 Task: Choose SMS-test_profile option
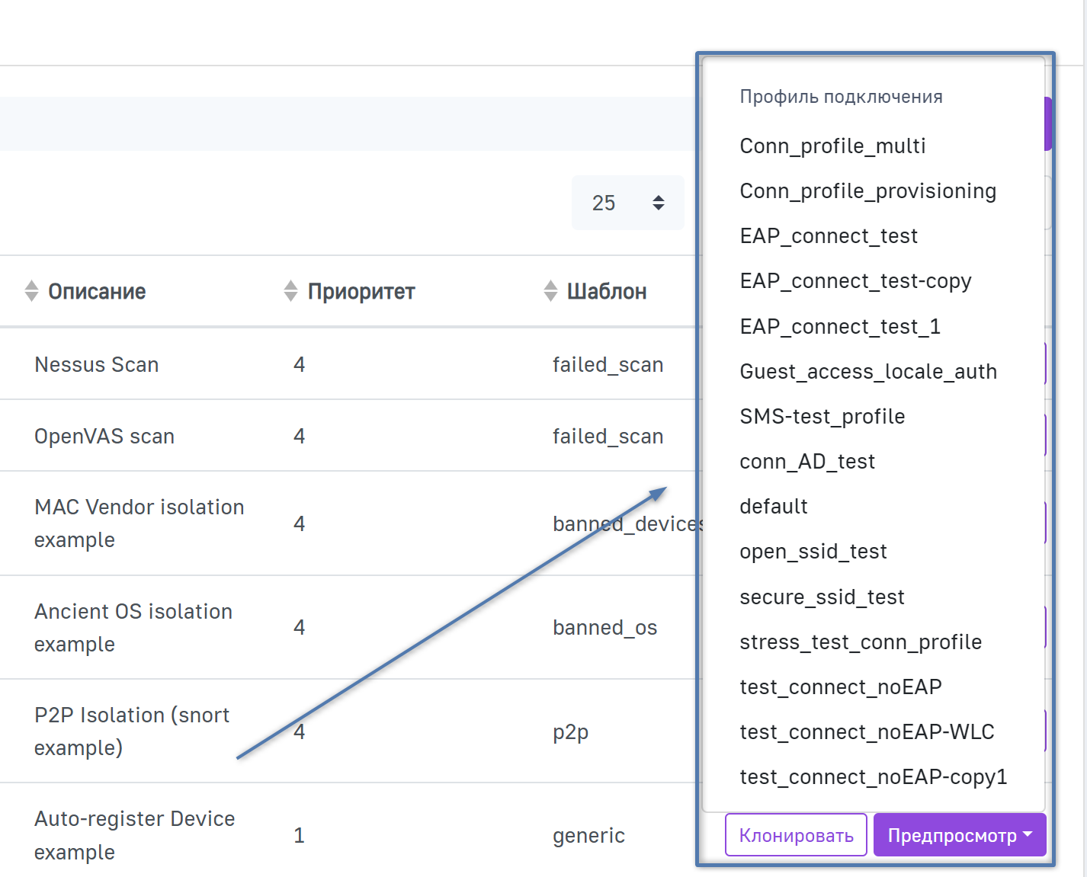822,416
